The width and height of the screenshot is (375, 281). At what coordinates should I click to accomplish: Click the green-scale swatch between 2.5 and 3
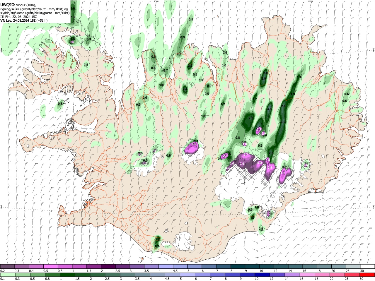(x=113, y=275)
